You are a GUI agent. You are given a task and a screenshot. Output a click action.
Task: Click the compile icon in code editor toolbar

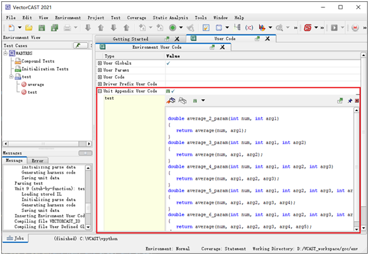[x=171, y=100]
